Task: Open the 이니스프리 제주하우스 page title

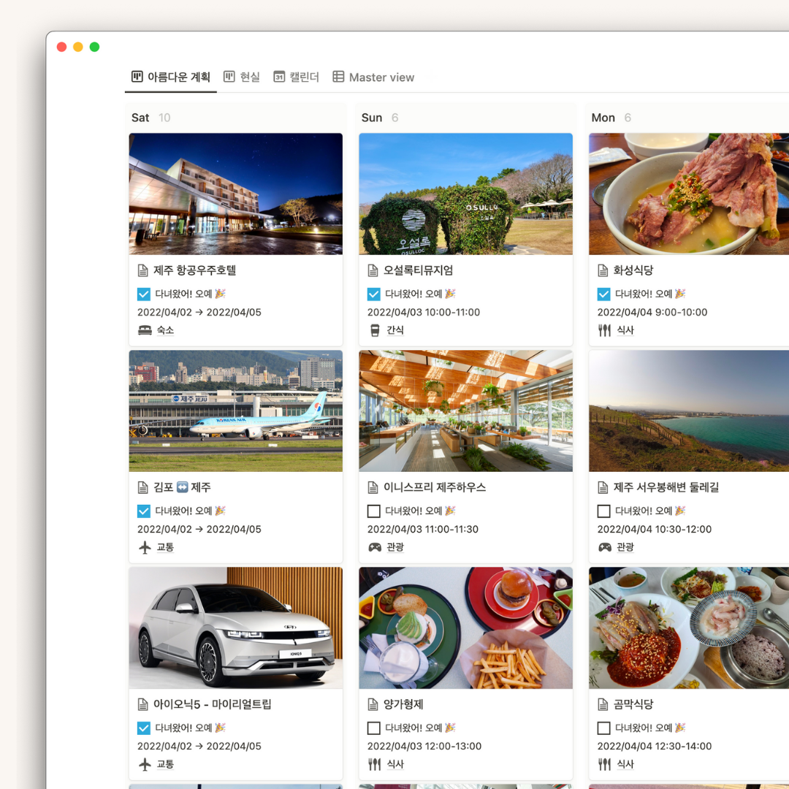Action: [x=435, y=487]
